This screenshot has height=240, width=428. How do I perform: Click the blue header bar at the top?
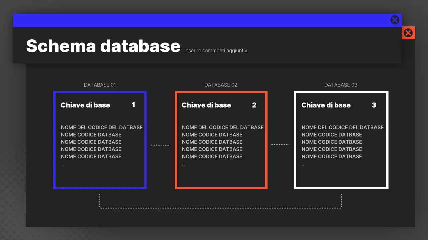[x=201, y=20]
